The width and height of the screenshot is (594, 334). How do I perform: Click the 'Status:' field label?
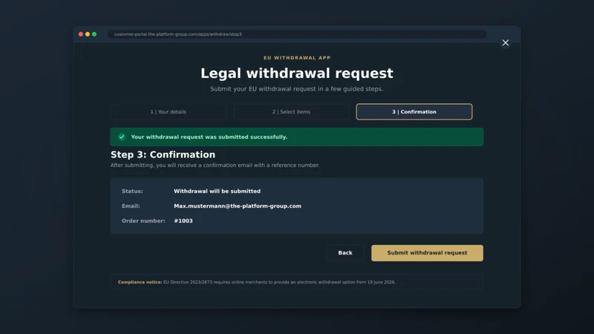(x=132, y=191)
